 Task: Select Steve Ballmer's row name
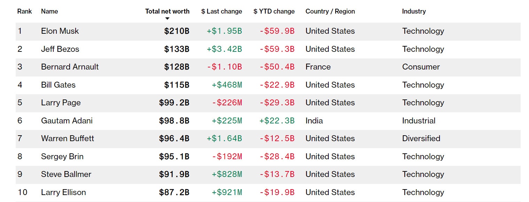tap(66, 174)
